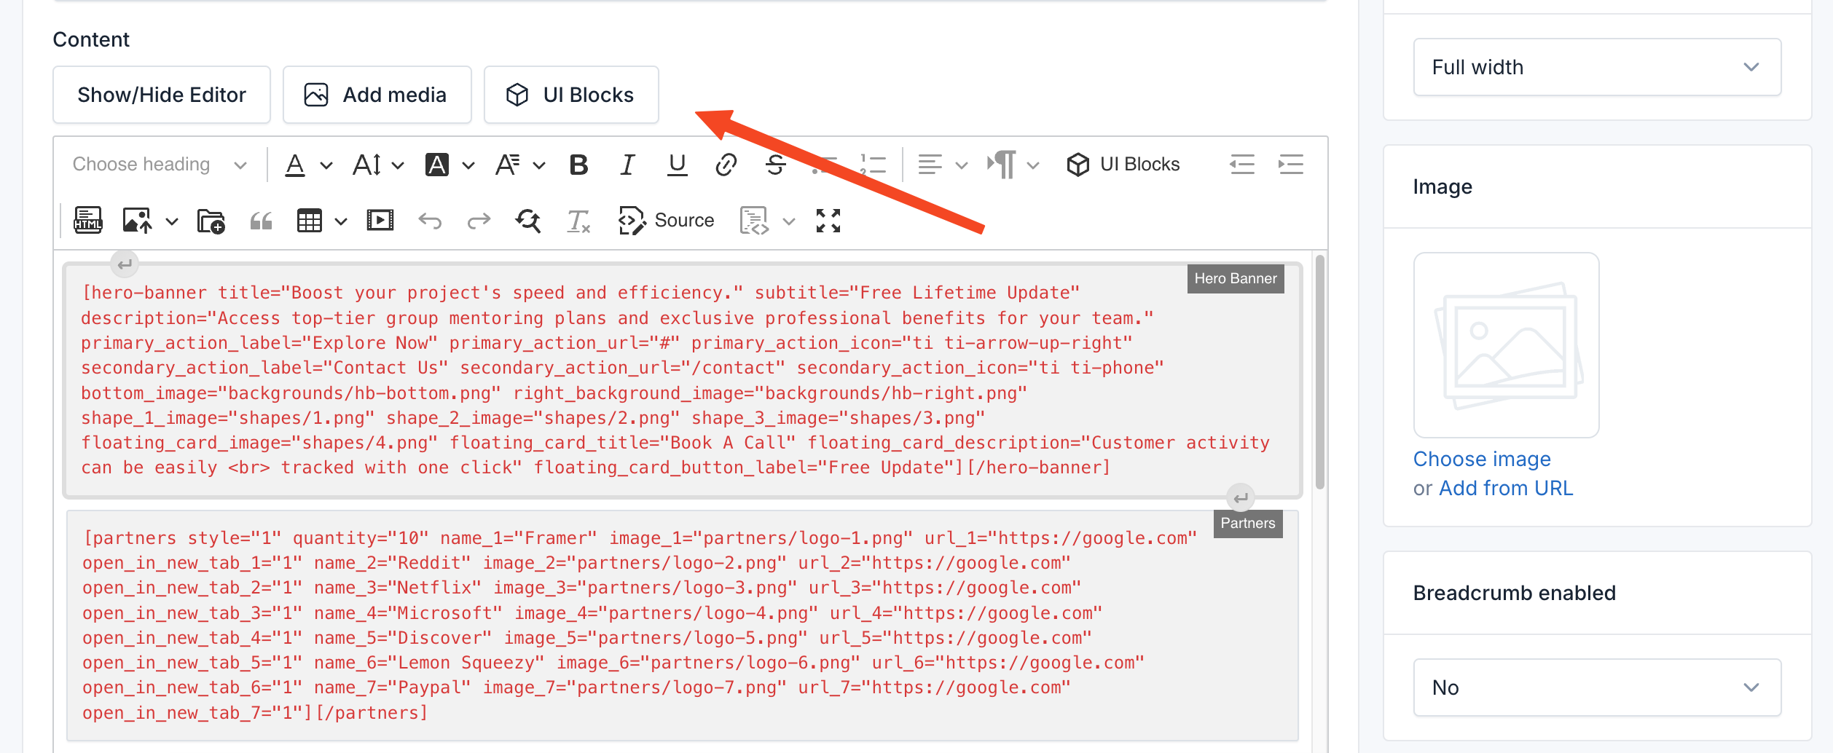The image size is (1833, 753).
Task: Insert paragraph after the Hero Banner block
Action: (x=1240, y=498)
